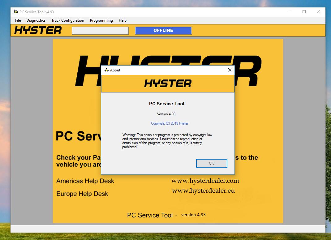Click the OFFLINE status button

click(x=163, y=30)
